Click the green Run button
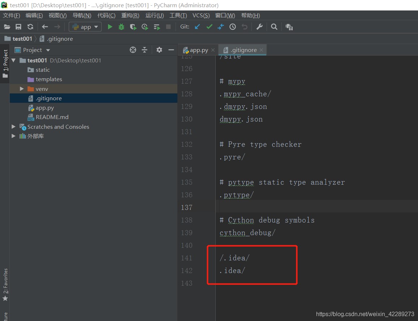 click(110, 27)
